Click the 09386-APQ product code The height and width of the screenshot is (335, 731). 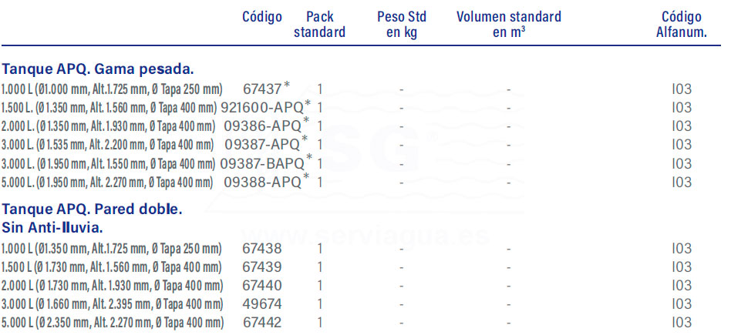coord(262,126)
